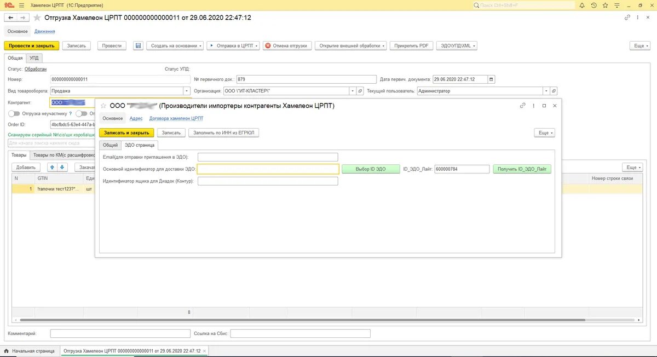Copy link to shipment document via chain icon
Image resolution: width=657 pixels, height=357 pixels.
tap(627, 18)
